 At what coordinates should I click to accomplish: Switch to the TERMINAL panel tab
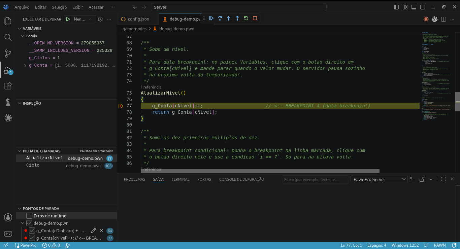pos(180,179)
